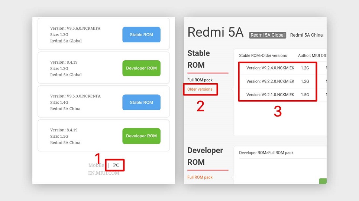Download Stable ROM V9.5.6.0.NCKMIFA for Redmi 5A Global
Image resolution: width=359 pixels, height=201 pixels.
[141, 34]
